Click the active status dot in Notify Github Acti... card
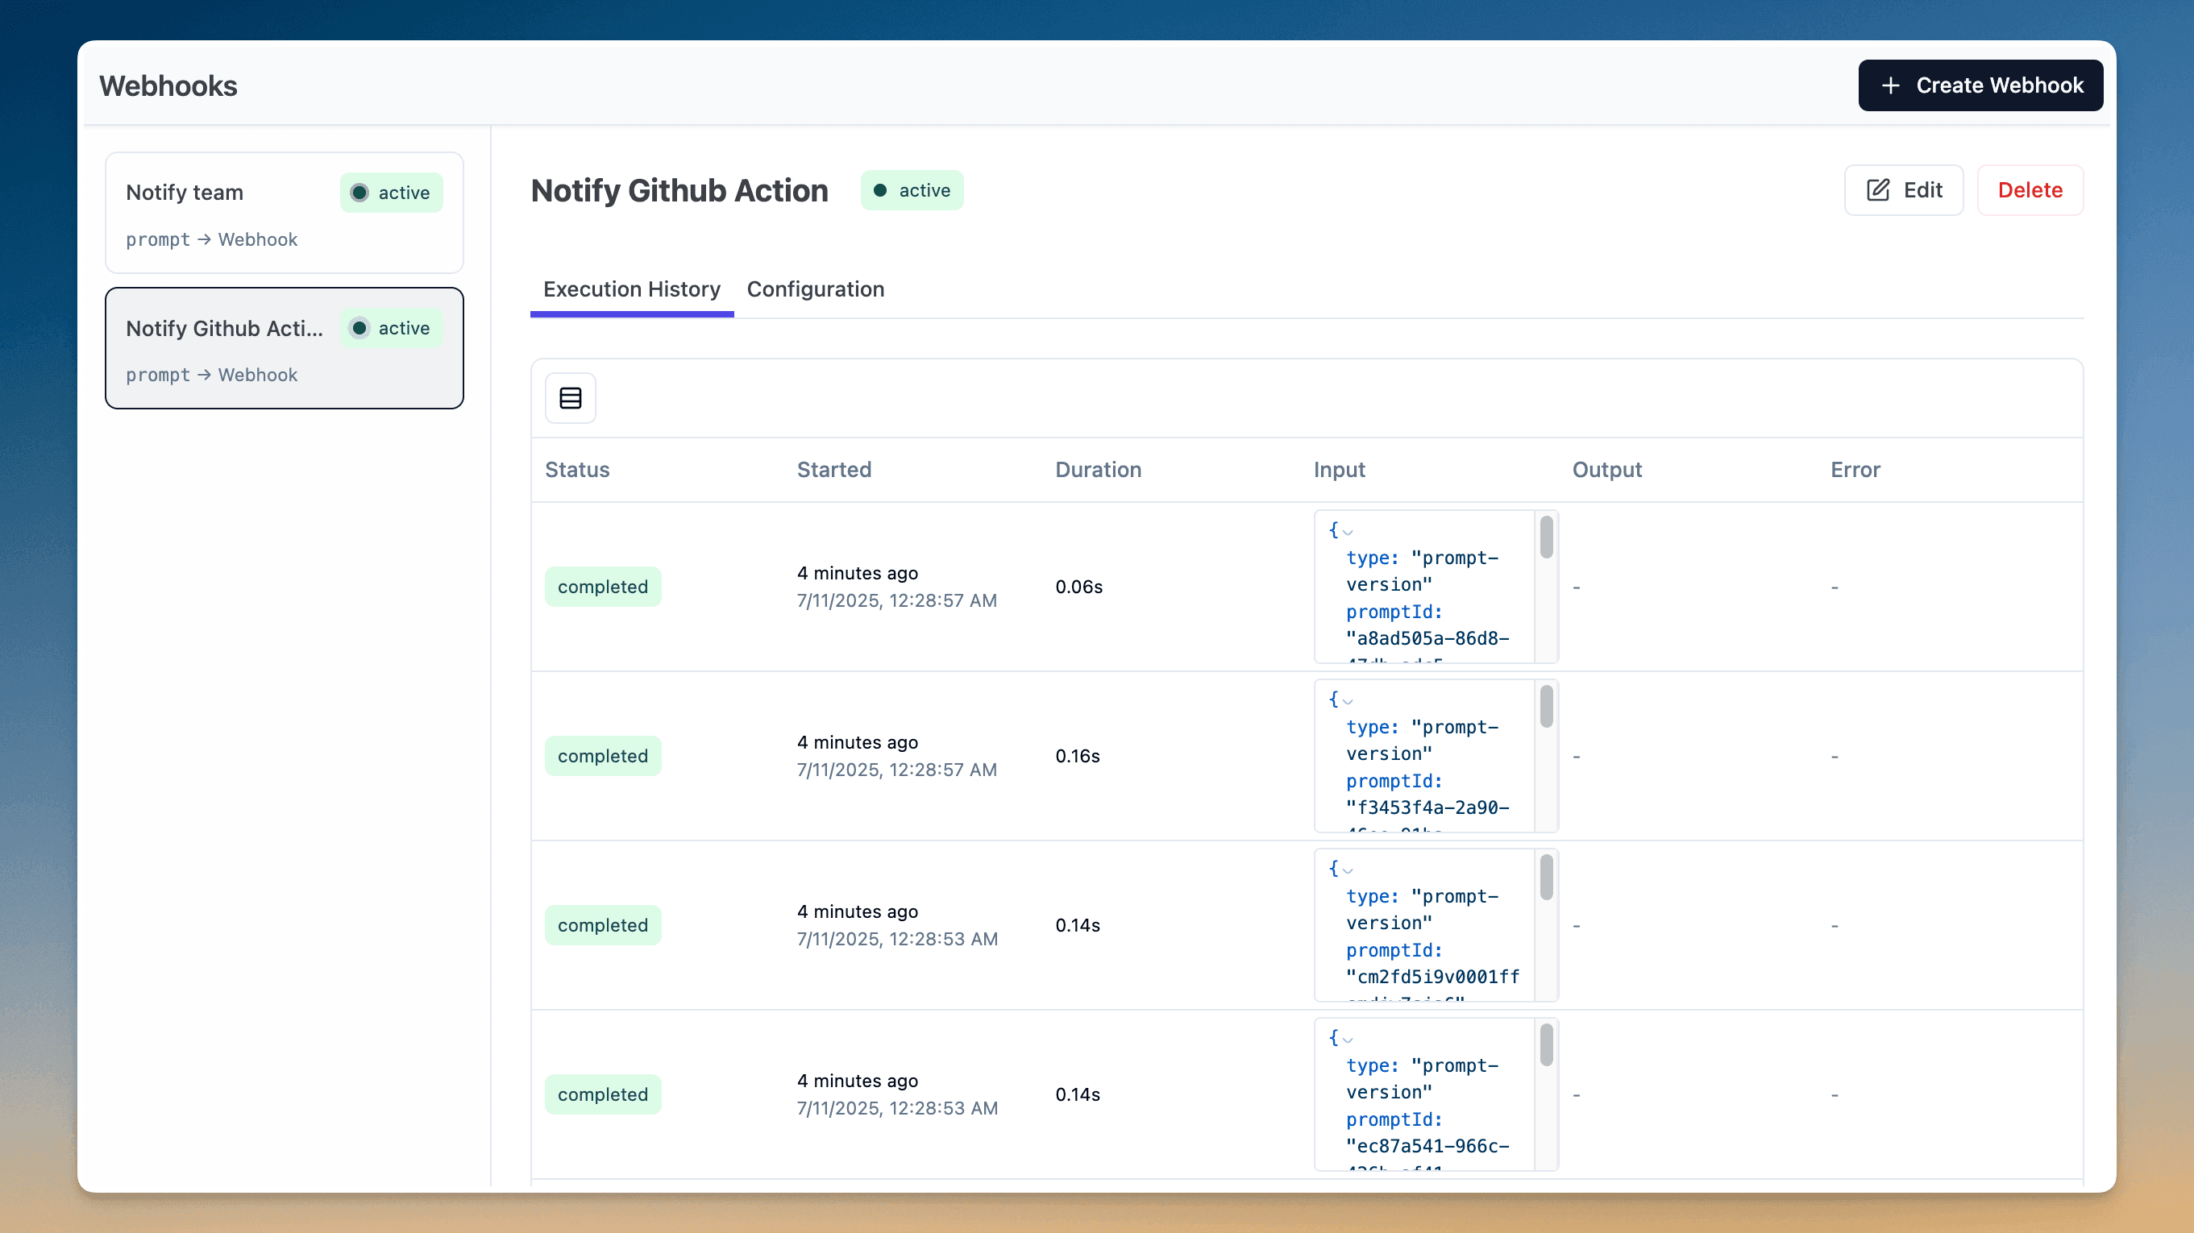 click(x=359, y=328)
